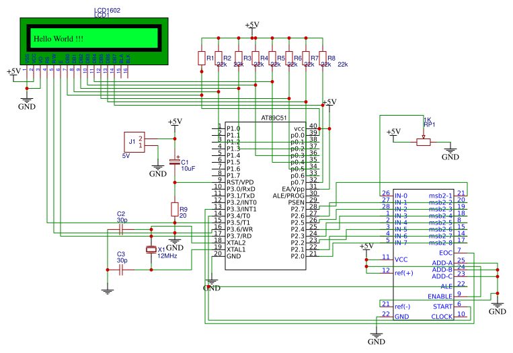Click the RP1 1K potentiometer symbol
The image size is (513, 353).
click(423, 142)
